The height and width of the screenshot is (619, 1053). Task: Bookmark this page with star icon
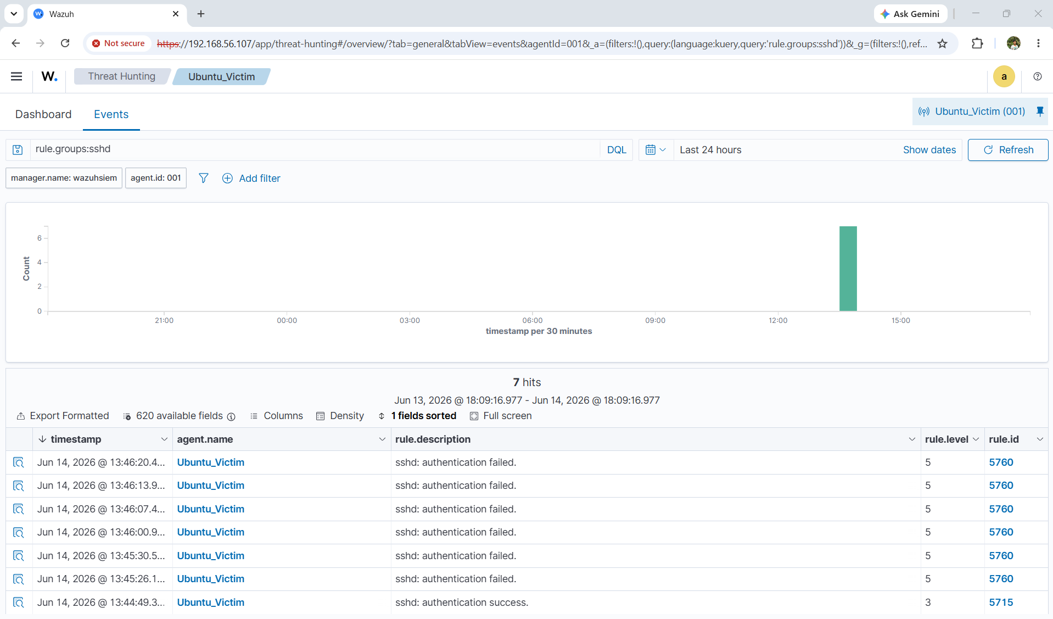coord(943,43)
